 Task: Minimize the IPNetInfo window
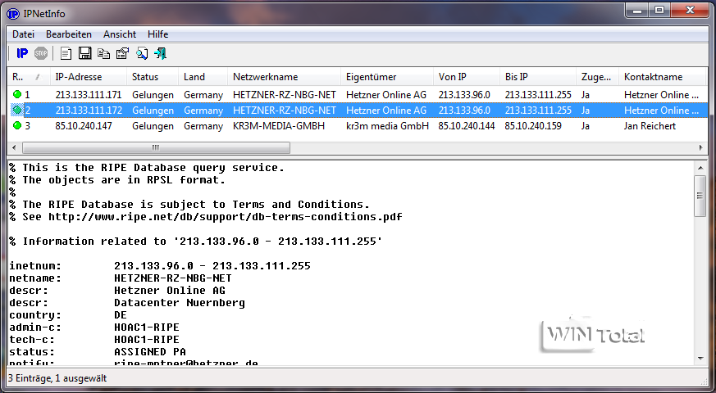point(638,10)
